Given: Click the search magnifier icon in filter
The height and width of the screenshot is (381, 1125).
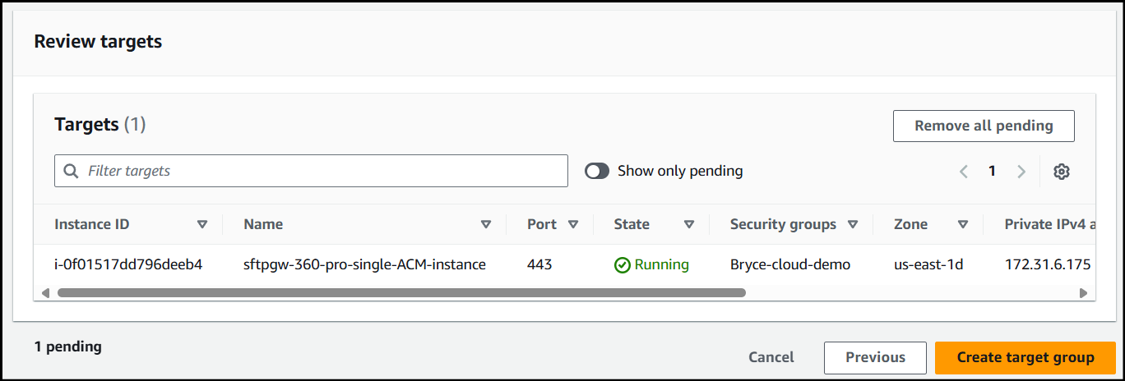Looking at the screenshot, I should pos(71,171).
